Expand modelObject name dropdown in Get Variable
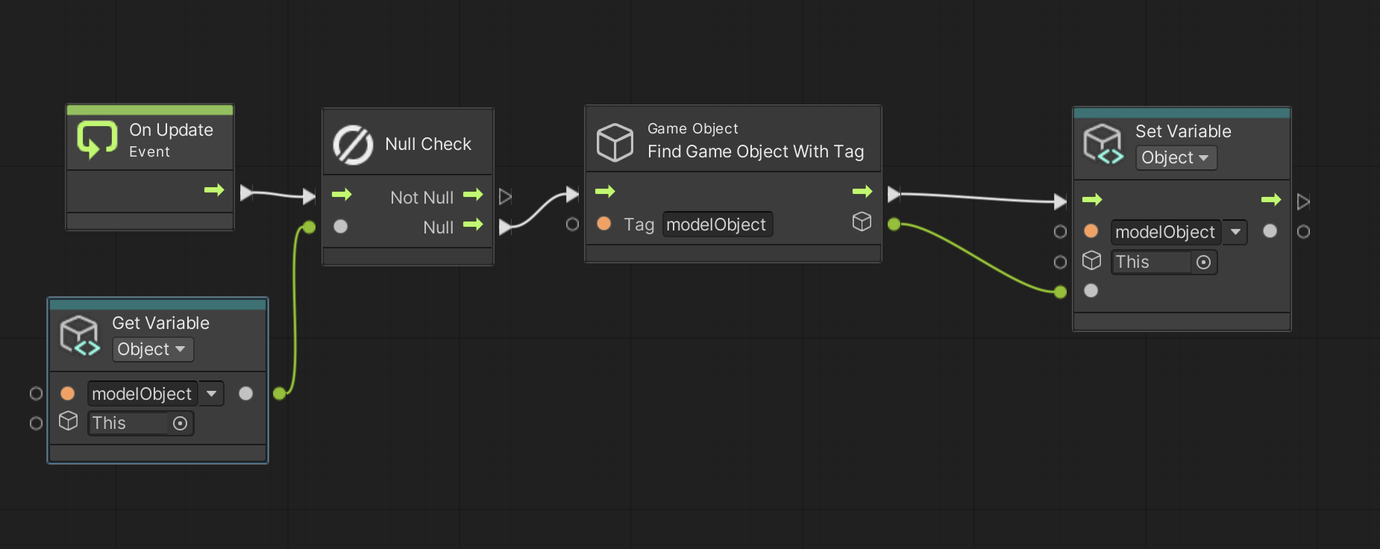The width and height of the screenshot is (1380, 549). [212, 394]
